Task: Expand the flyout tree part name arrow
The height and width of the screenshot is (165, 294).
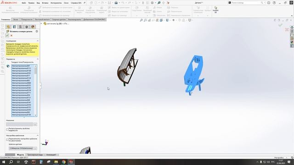Action: pyautogui.click(x=41, y=23)
